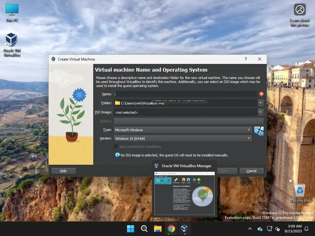The height and width of the screenshot is (236, 315).
Task: Open the Oracle VM VirtualBox desktop shortcut
Action: pos(12,45)
